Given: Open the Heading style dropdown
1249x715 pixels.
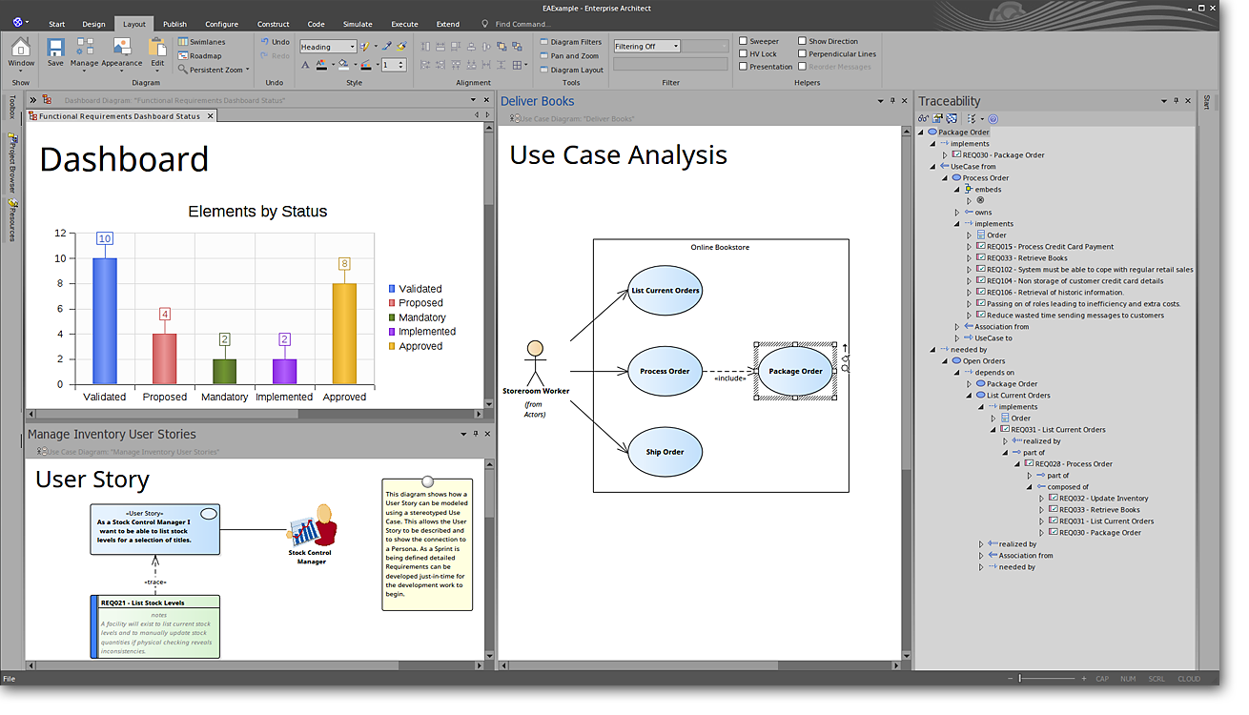Looking at the screenshot, I should click(352, 47).
